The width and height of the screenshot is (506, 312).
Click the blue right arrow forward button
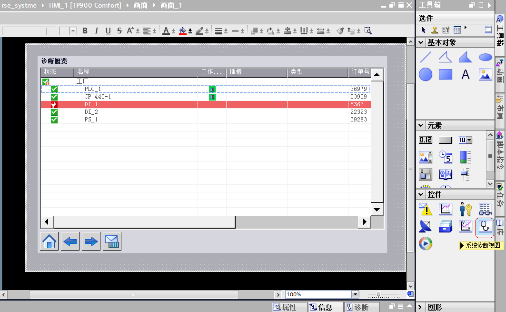(x=91, y=242)
